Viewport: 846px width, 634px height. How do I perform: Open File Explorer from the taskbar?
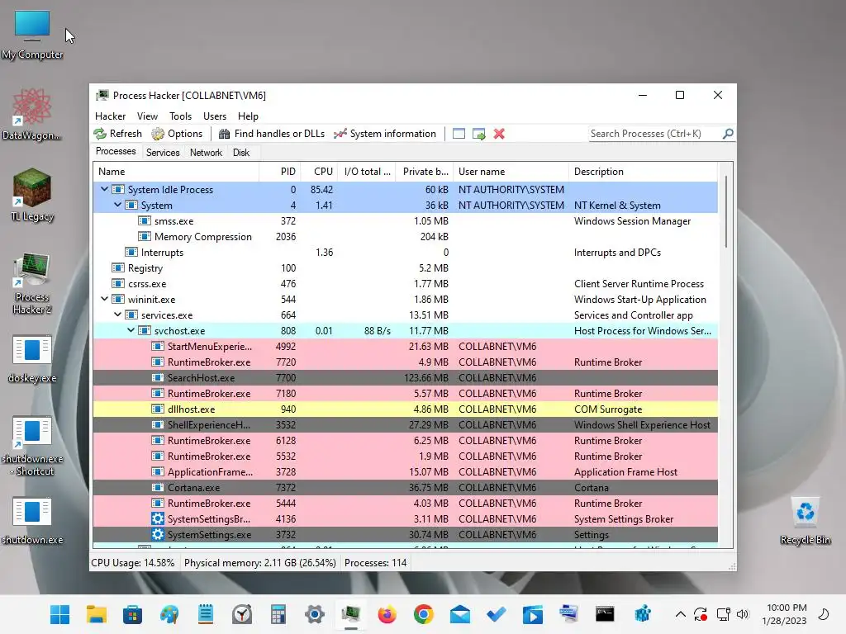96,614
